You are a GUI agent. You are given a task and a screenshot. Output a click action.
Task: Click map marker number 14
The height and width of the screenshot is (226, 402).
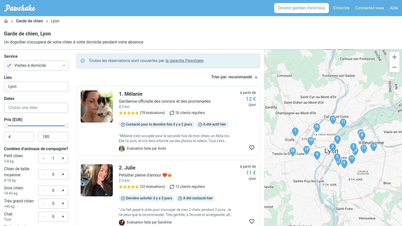(x=373, y=146)
